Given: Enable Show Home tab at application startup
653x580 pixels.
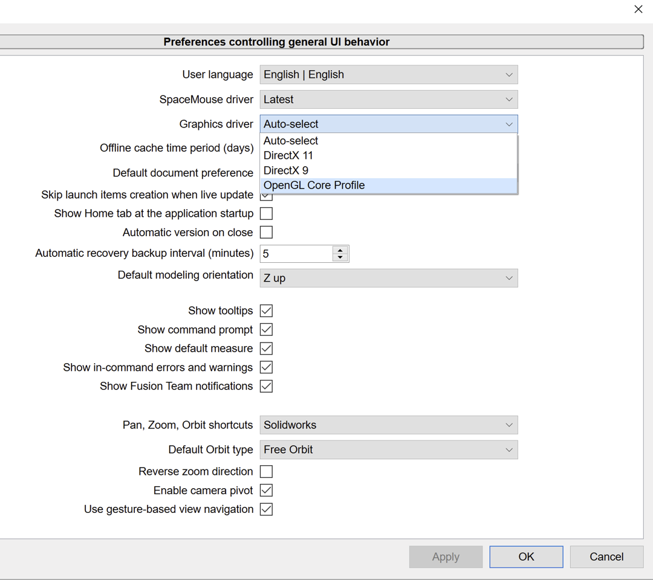Looking at the screenshot, I should 266,213.
